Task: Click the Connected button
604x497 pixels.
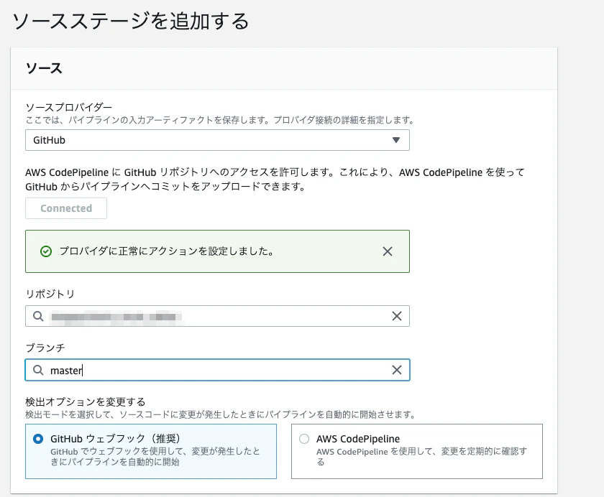Action: (x=65, y=208)
